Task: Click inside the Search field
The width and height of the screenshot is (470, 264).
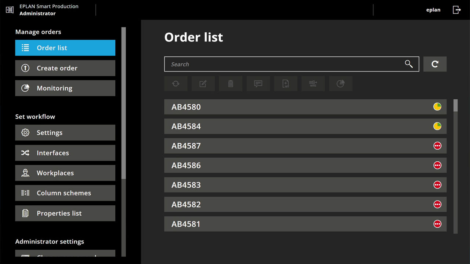Action: [x=257, y=64]
